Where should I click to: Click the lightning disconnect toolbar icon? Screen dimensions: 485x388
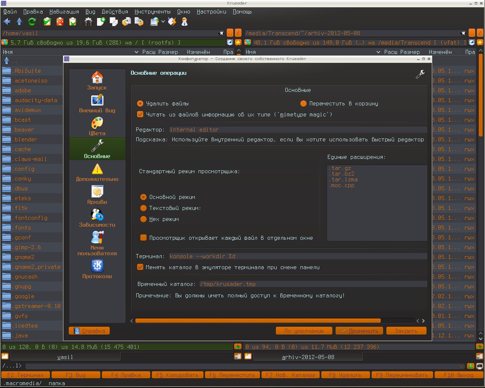[172, 22]
